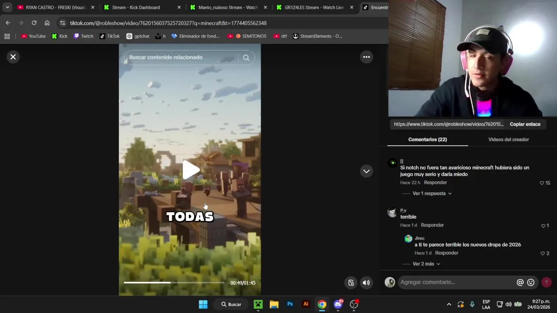Close the Kick Dashboard tab

click(179, 7)
